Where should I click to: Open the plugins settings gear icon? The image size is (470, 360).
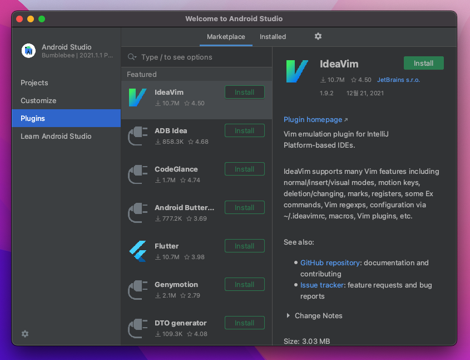pyautogui.click(x=318, y=36)
